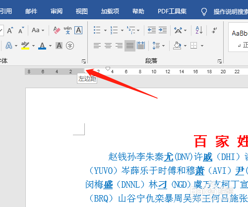This screenshot has width=248, height=207.
Task: Click the first line indent ruler marker
Action: tap(108, 69)
